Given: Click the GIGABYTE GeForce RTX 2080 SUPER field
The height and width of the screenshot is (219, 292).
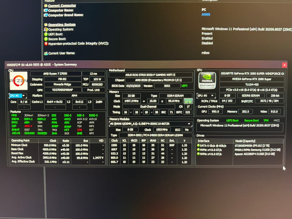Looking at the screenshot, I should point(252,74).
